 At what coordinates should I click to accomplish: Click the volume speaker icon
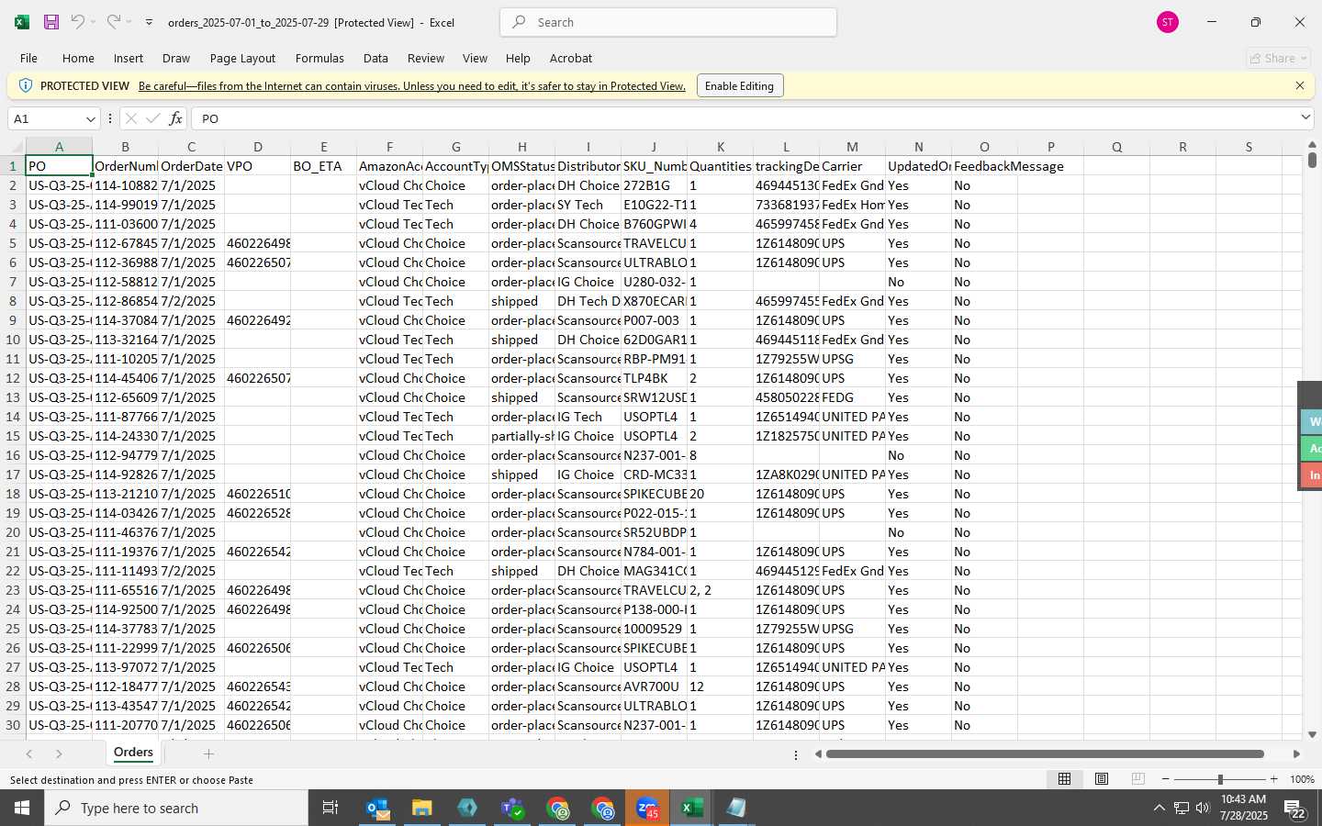point(1203,808)
